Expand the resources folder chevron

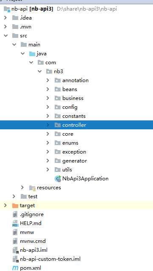click(x=22, y=187)
